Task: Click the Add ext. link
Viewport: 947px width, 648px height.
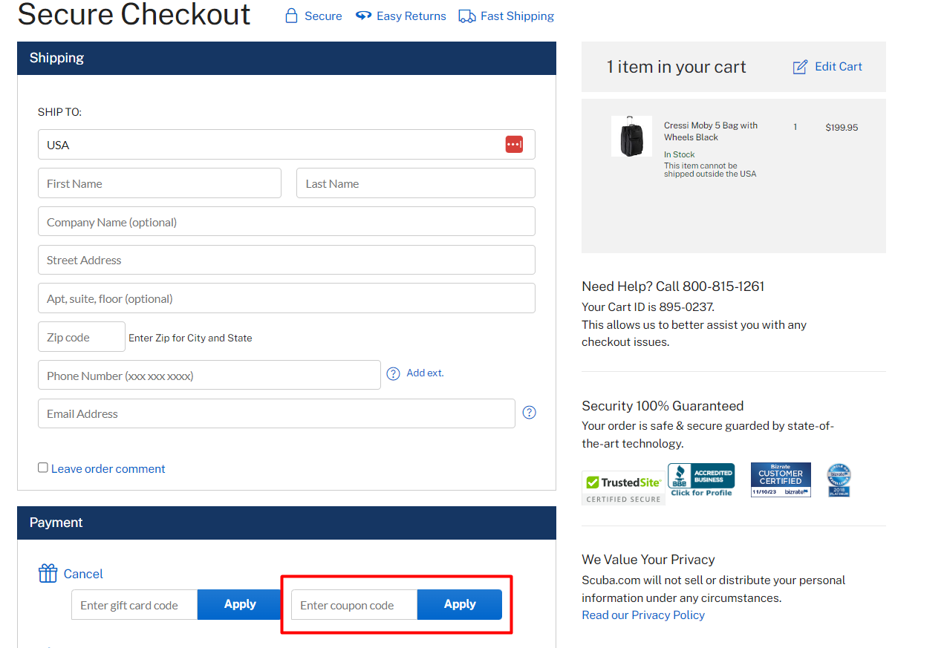Action: tap(425, 373)
